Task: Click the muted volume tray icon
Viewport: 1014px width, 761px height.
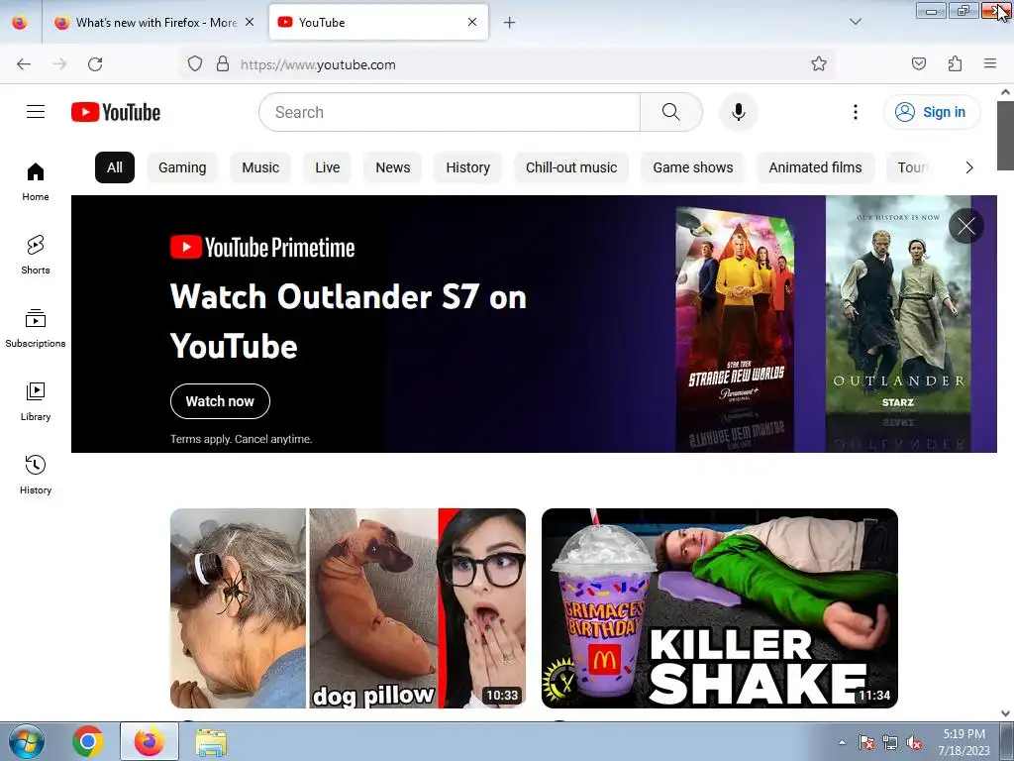Action: click(x=914, y=743)
